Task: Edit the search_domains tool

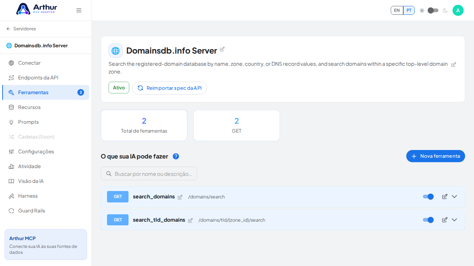Action: [x=445, y=197]
